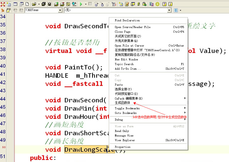Click the yellow gear options icon

click(x=157, y=4)
